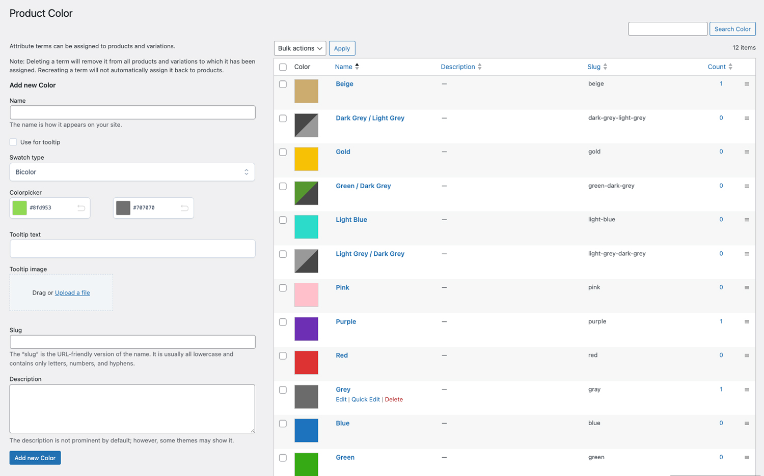Click the drag handle icon on Gold row
Image resolution: width=764 pixels, height=476 pixels.
[747, 152]
